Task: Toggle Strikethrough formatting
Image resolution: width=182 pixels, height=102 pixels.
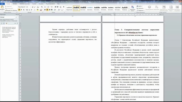Action: pyautogui.click(x=27, y=10)
